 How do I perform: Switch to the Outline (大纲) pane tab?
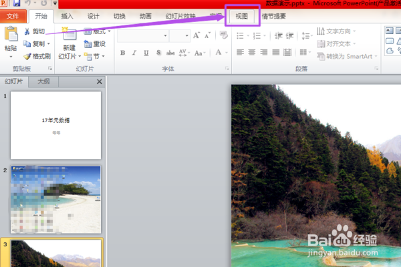coord(43,81)
